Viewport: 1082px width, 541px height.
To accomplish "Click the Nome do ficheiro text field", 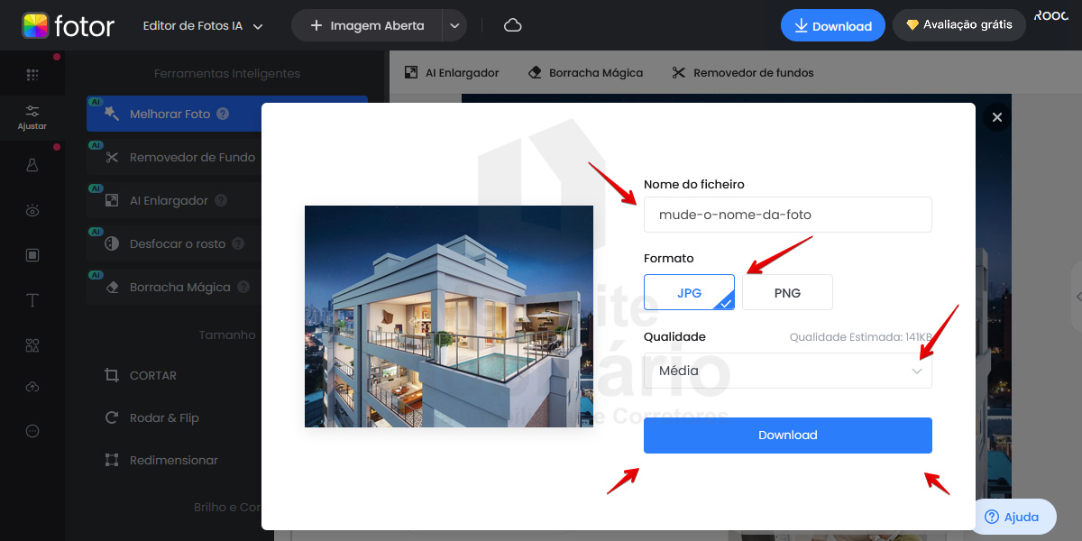I will 787,215.
